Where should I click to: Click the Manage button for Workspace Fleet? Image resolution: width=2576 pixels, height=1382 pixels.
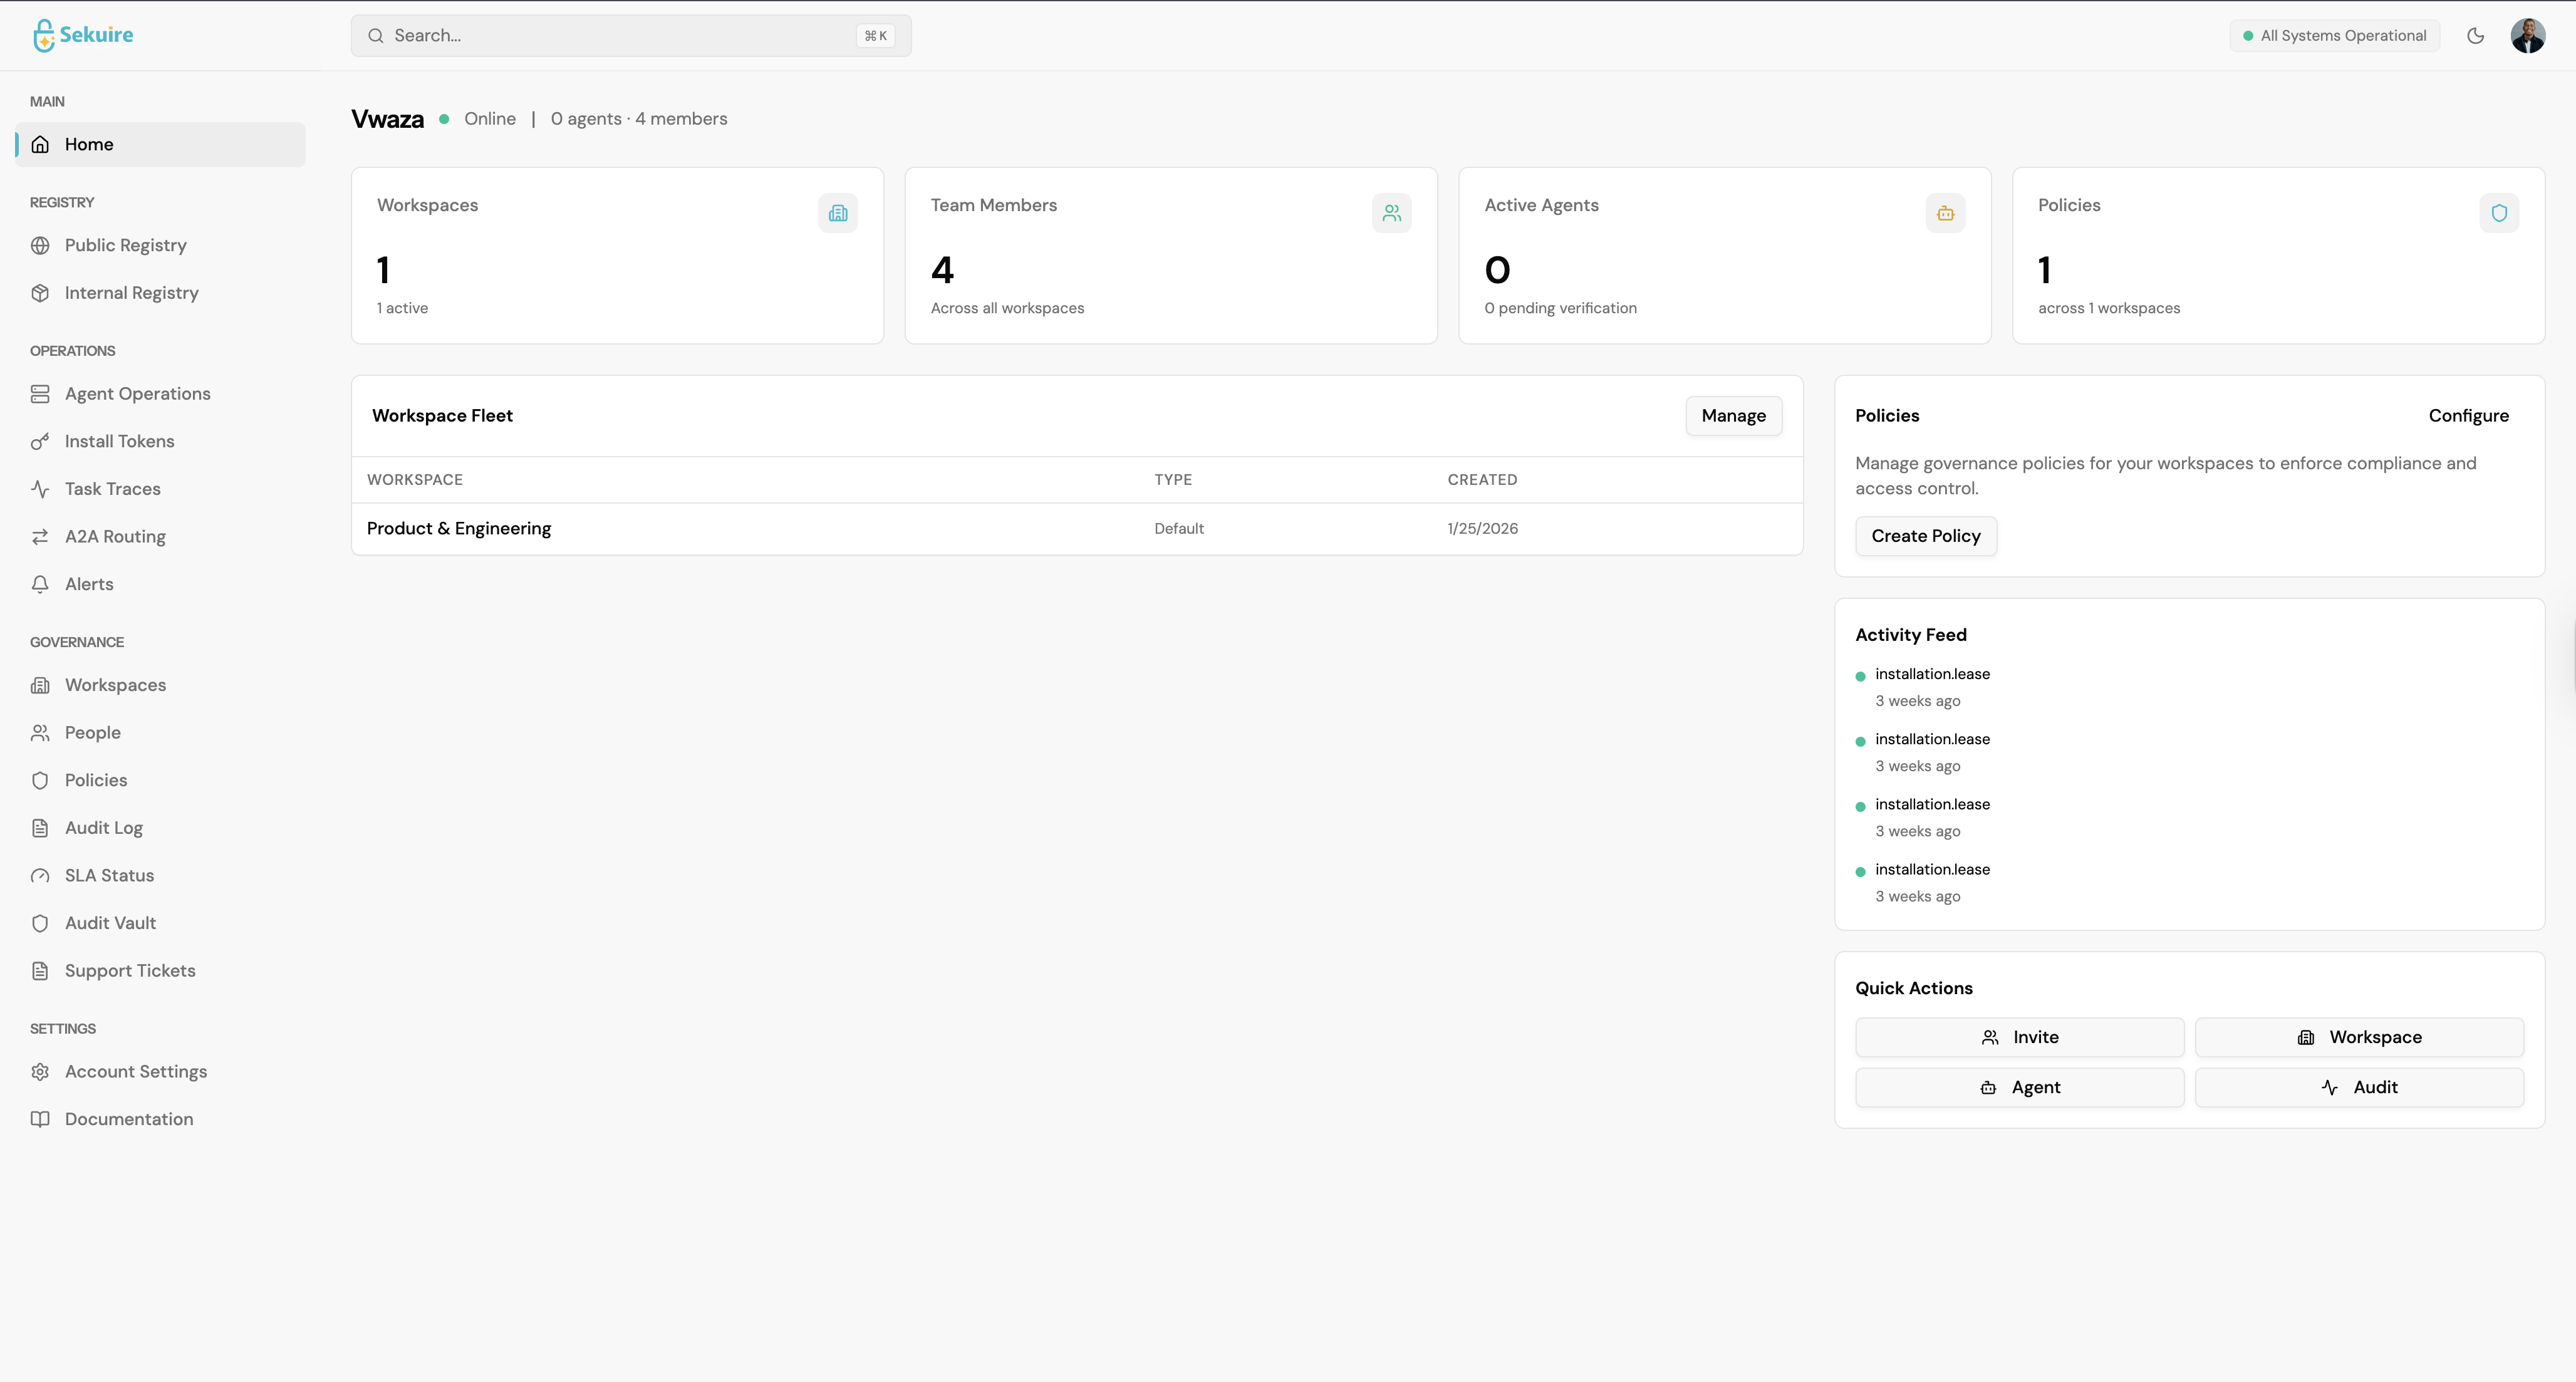click(1733, 415)
